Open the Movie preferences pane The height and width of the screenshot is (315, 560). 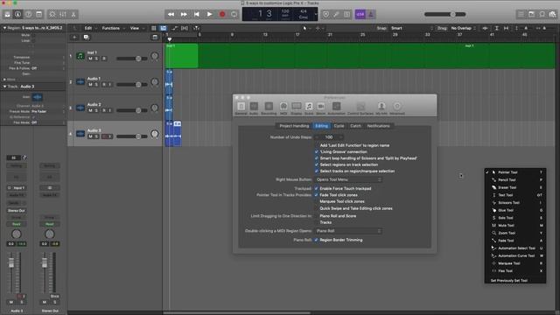[x=321, y=108]
